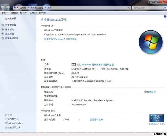Click the blue help question mark icon
Viewport: 167px width, 136px height.
165,16
